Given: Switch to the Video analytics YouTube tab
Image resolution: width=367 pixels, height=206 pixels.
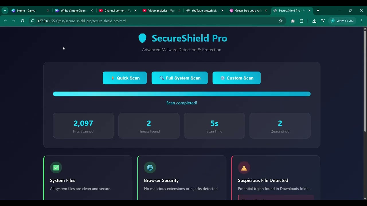Looking at the screenshot, I should coord(161,11).
